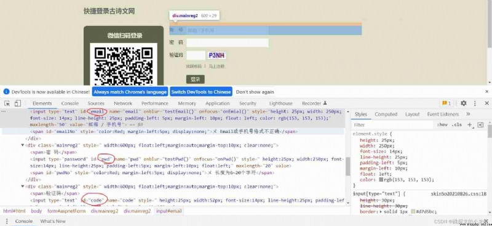
Task: Expand the border shorthand property triangle
Action: 381,212
